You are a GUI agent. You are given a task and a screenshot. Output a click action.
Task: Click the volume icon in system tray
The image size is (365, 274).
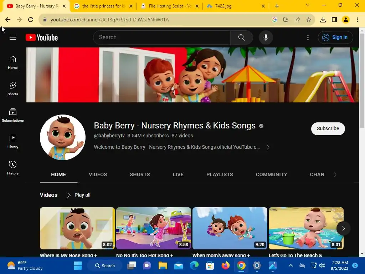pyautogui.click(x=322, y=265)
